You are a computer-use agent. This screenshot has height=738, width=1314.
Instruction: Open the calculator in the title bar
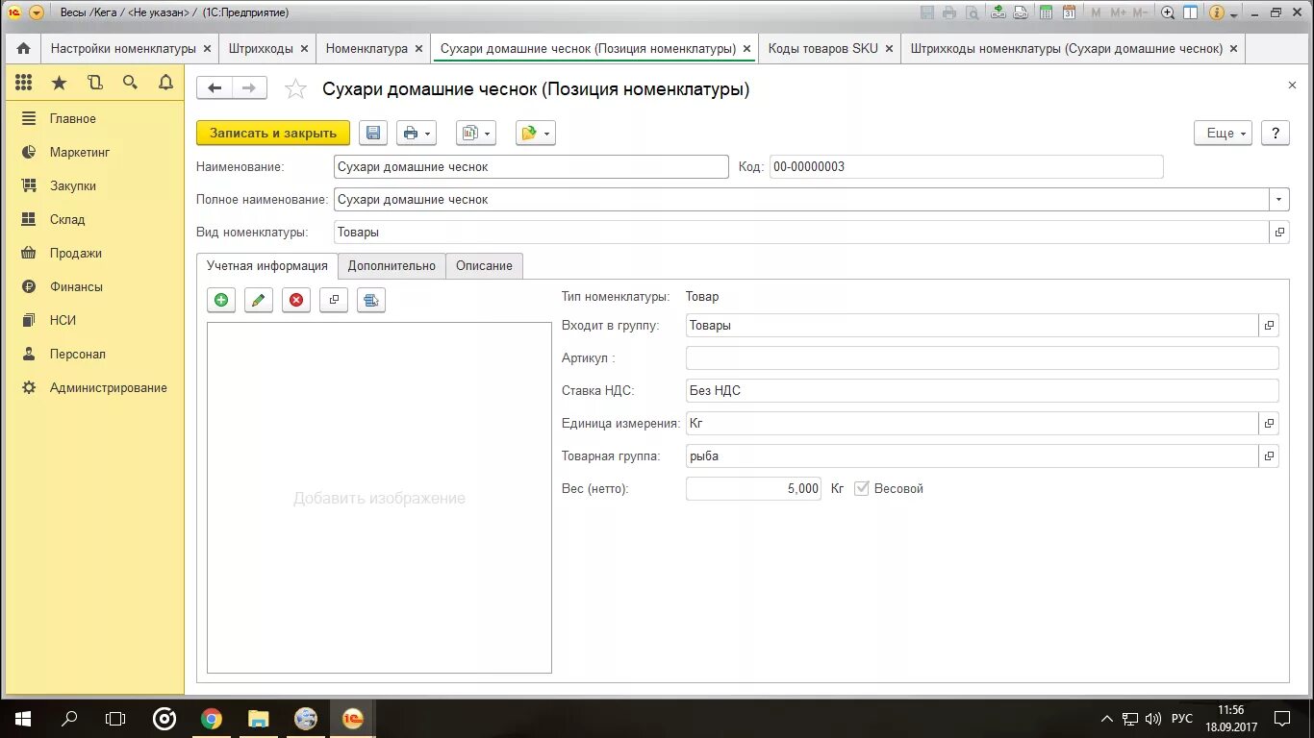coord(1044,12)
